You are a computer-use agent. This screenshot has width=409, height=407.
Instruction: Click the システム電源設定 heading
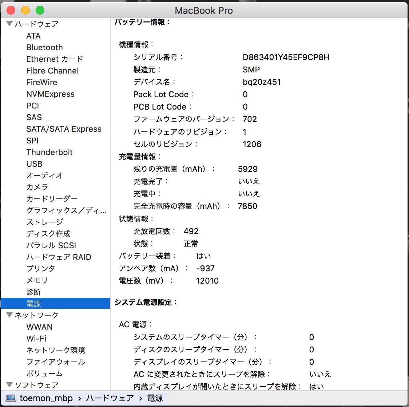pos(146,303)
